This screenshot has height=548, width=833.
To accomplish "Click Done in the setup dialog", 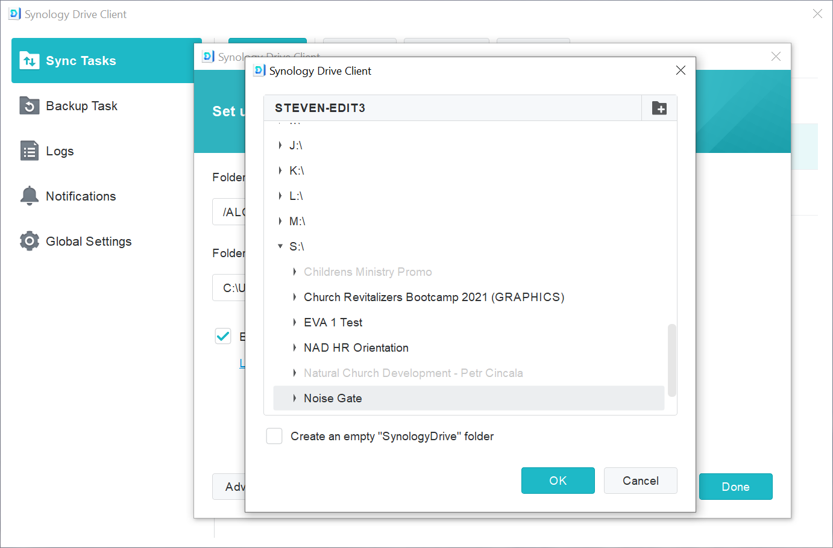I will (736, 487).
